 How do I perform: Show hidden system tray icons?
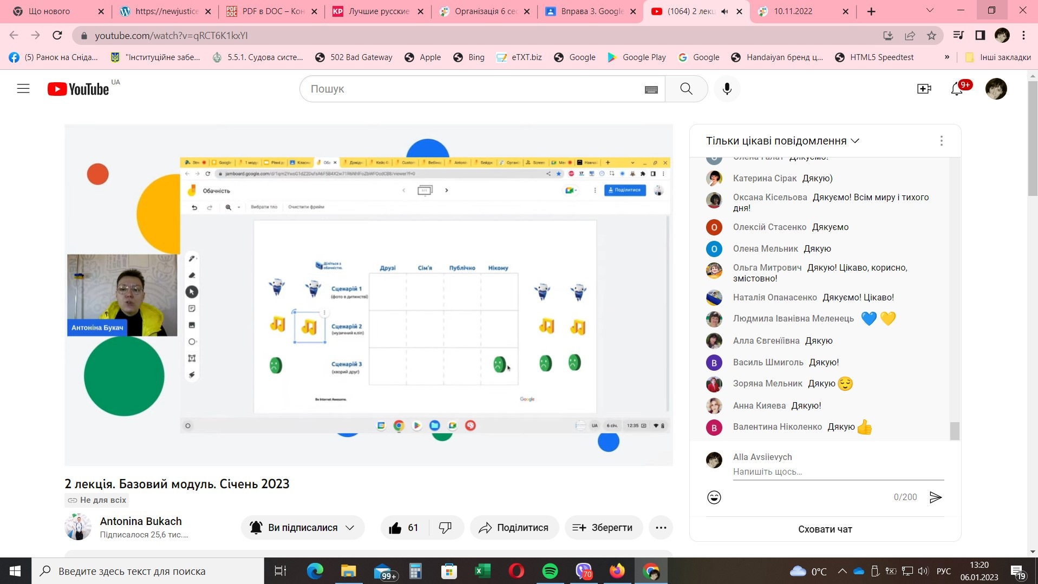[843, 571]
